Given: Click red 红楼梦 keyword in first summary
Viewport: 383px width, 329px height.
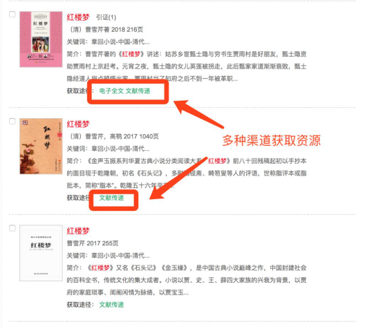Looking at the screenshot, I should point(131,54).
